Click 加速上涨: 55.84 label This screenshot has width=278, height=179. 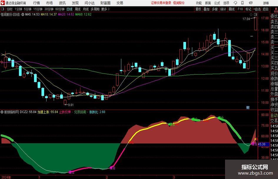tap(48, 112)
